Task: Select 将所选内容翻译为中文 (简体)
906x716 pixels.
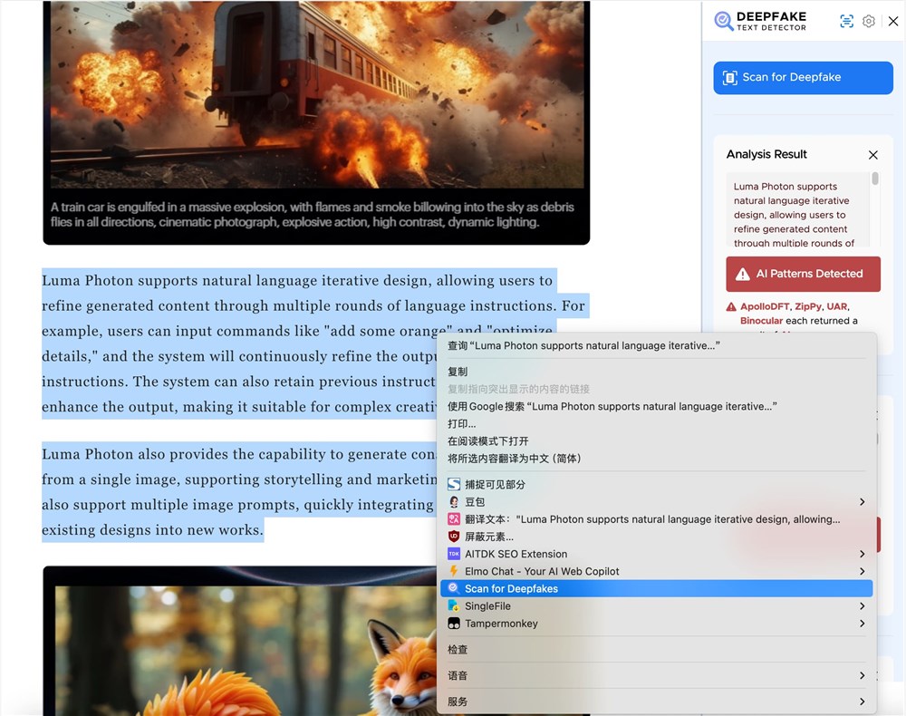Action: point(656,459)
